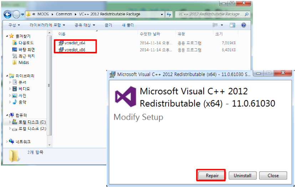This screenshot has height=187, width=295.
Task: Refresh the folder view in the address bar
Action: tap(169, 14)
